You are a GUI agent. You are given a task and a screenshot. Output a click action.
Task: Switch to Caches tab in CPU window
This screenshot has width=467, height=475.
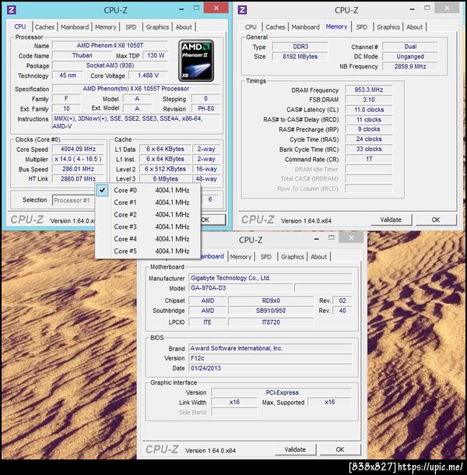pyautogui.click(x=44, y=27)
